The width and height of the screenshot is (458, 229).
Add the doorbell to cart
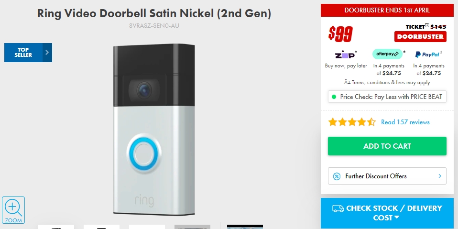387,146
